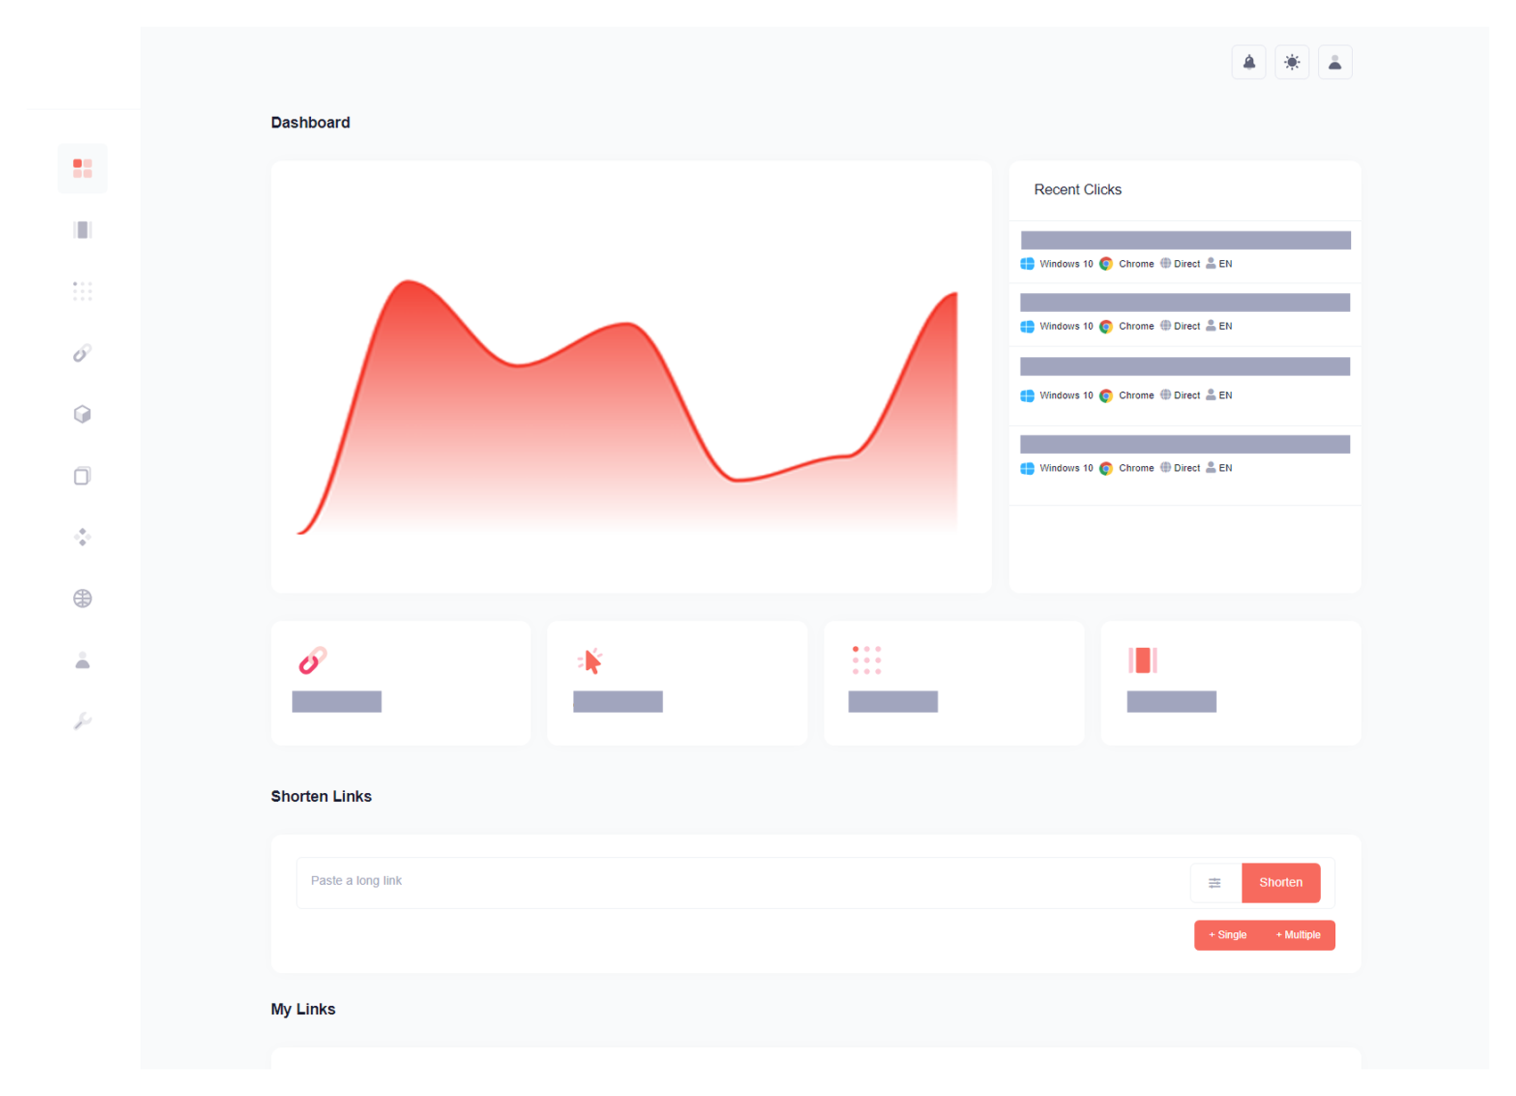Open link options sliders button
Image resolution: width=1516 pixels, height=1096 pixels.
(1215, 883)
